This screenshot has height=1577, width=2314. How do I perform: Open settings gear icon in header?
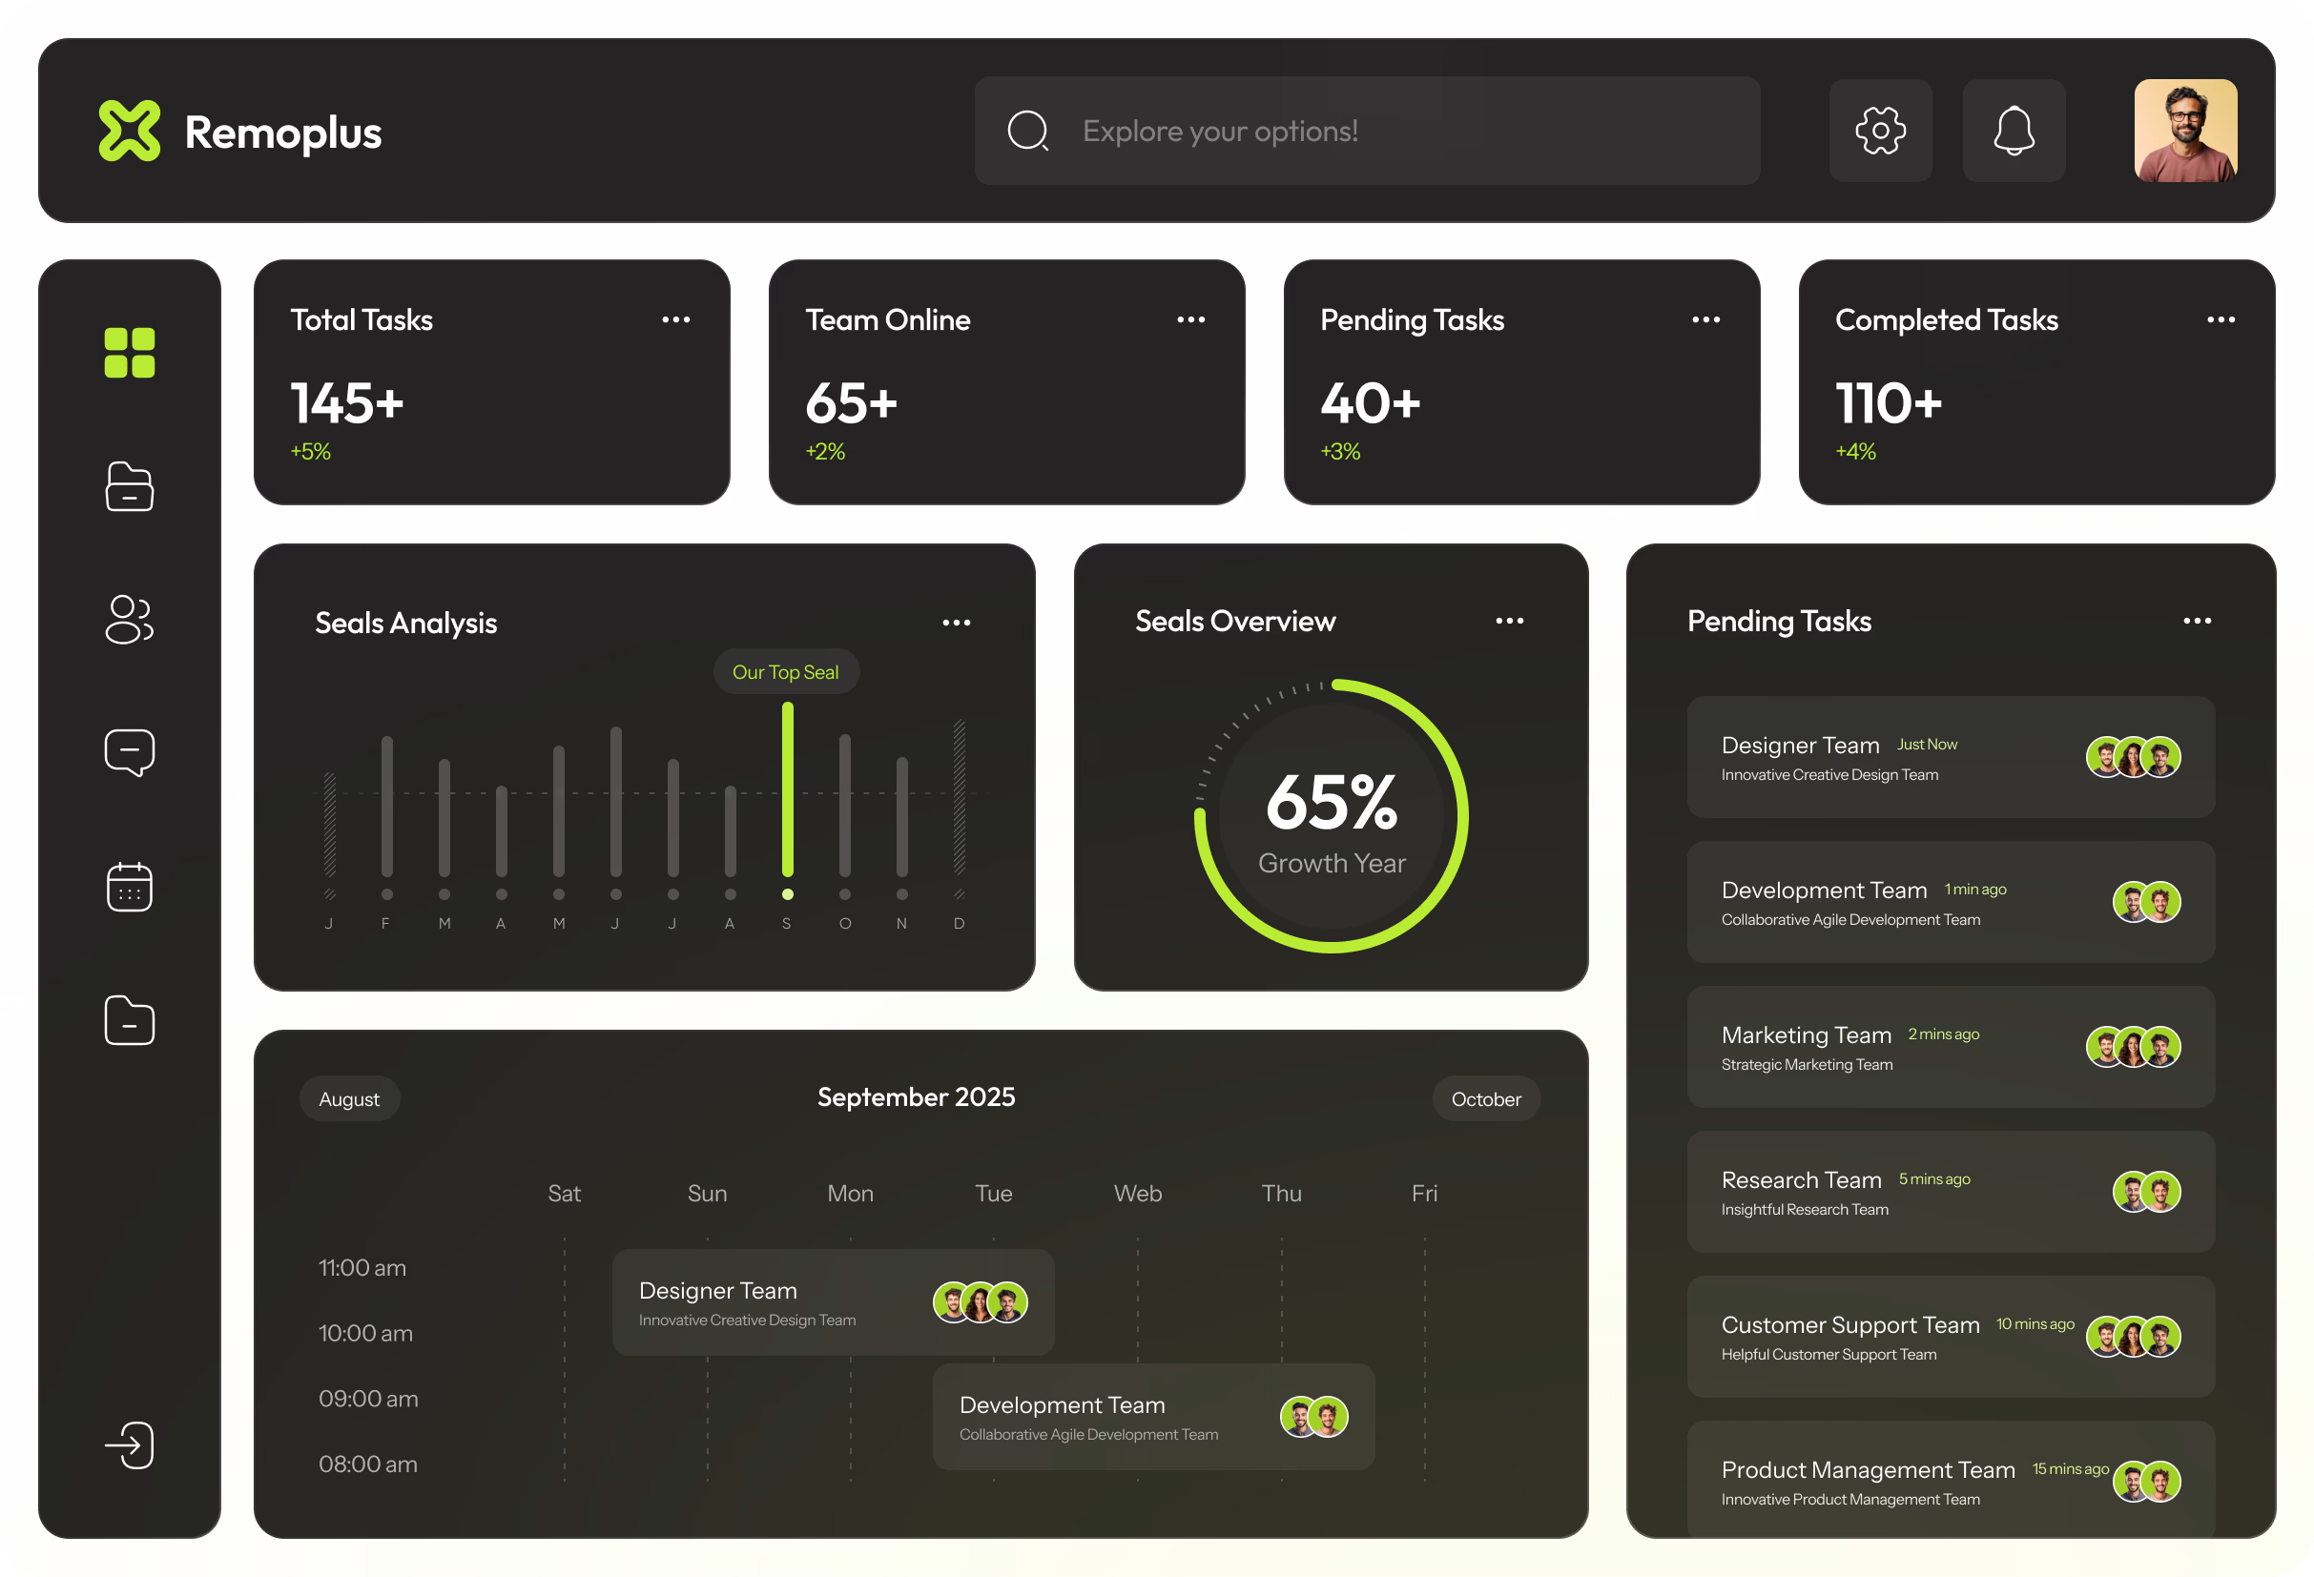click(x=1880, y=131)
